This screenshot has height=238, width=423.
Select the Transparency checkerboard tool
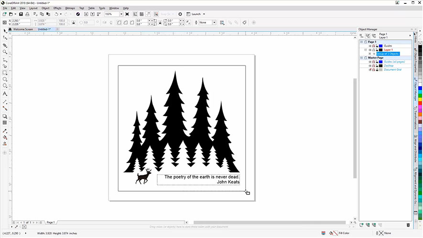coord(5,123)
